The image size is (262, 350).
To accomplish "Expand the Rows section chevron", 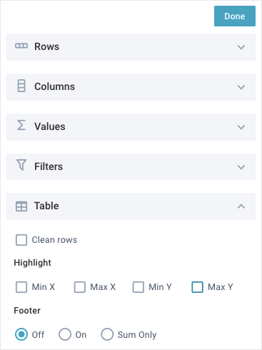I will 241,47.
